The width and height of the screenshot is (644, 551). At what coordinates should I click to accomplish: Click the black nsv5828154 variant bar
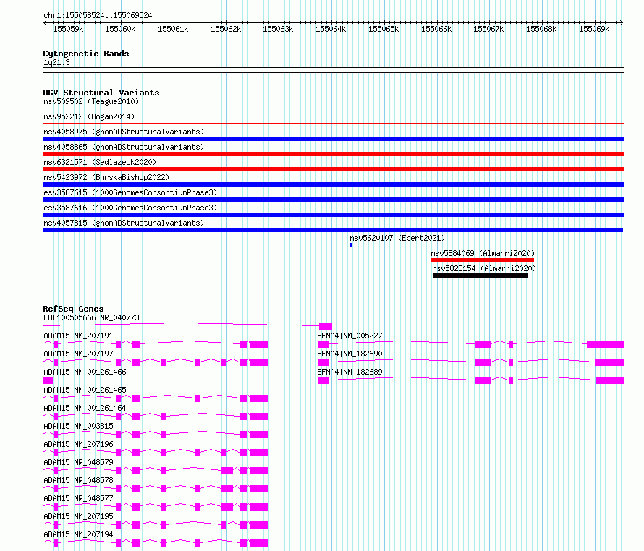[x=480, y=275]
